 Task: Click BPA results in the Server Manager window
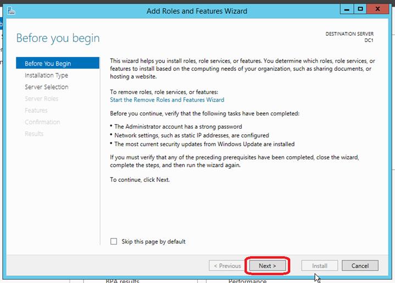coord(123,281)
